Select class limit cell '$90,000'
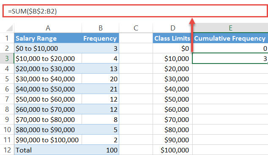Image resolution: width=268 pixels, height=155 pixels. click(172, 140)
